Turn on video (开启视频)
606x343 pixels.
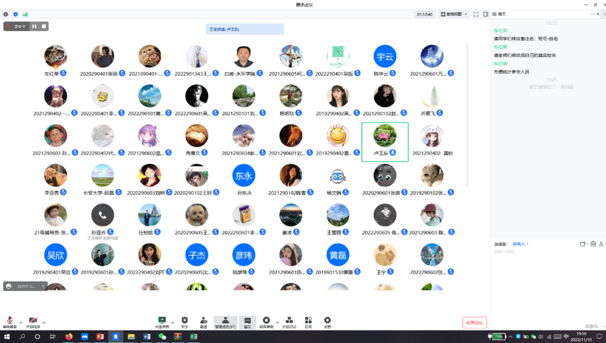click(x=33, y=322)
